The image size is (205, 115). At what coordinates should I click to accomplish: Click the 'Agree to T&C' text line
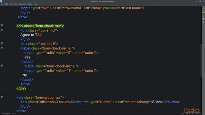coord(31,35)
